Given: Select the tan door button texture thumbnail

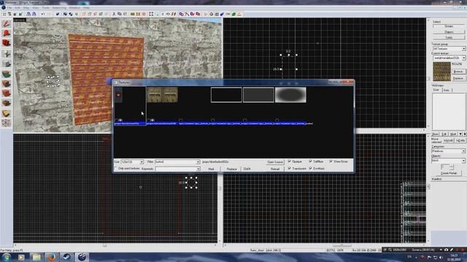Looking at the screenshot, I should 162,95.
